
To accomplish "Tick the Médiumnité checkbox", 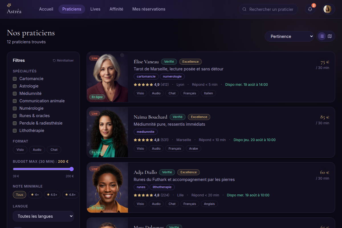I will [15, 93].
